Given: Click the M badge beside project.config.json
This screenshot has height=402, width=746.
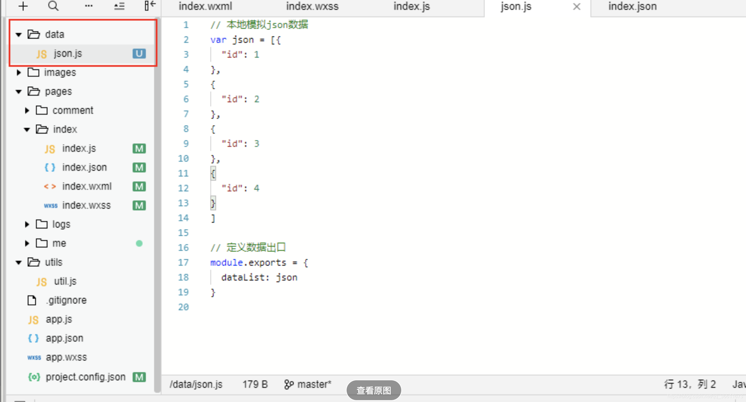Looking at the screenshot, I should (x=139, y=377).
